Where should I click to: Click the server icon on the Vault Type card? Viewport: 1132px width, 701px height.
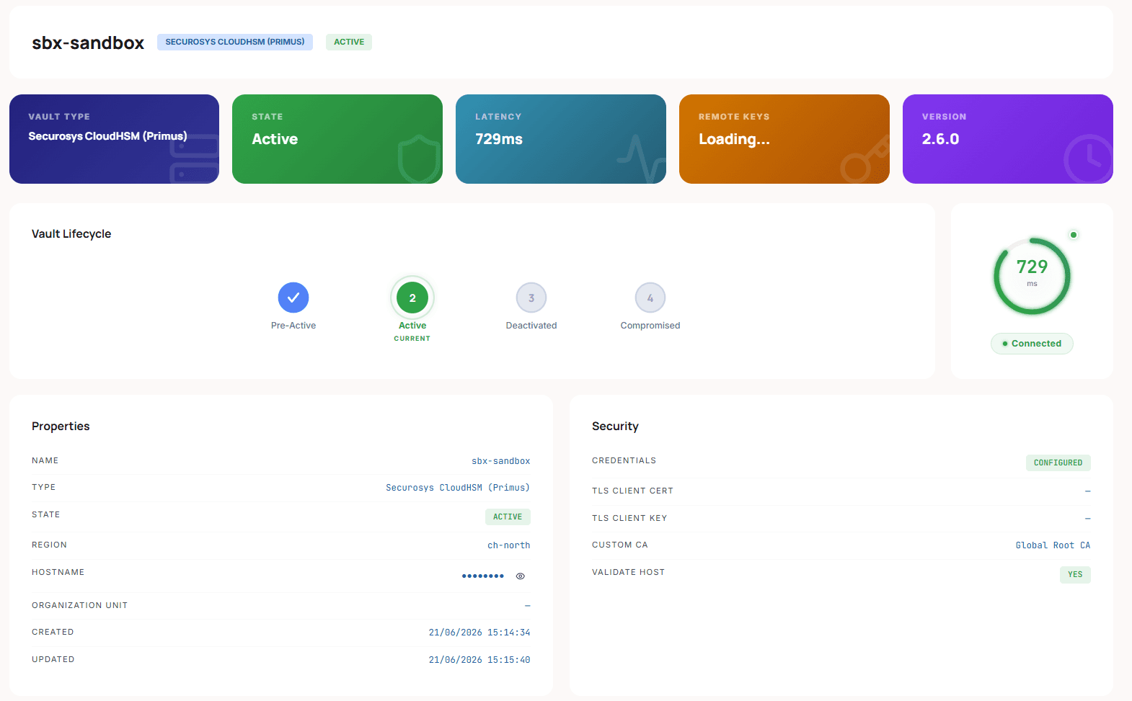pos(194,159)
